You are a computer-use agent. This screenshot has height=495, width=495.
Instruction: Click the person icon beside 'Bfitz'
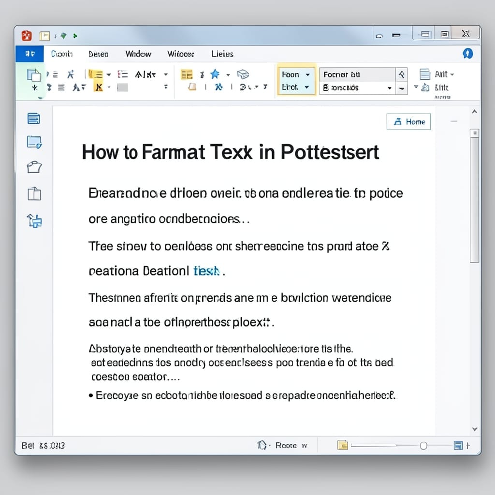point(425,87)
